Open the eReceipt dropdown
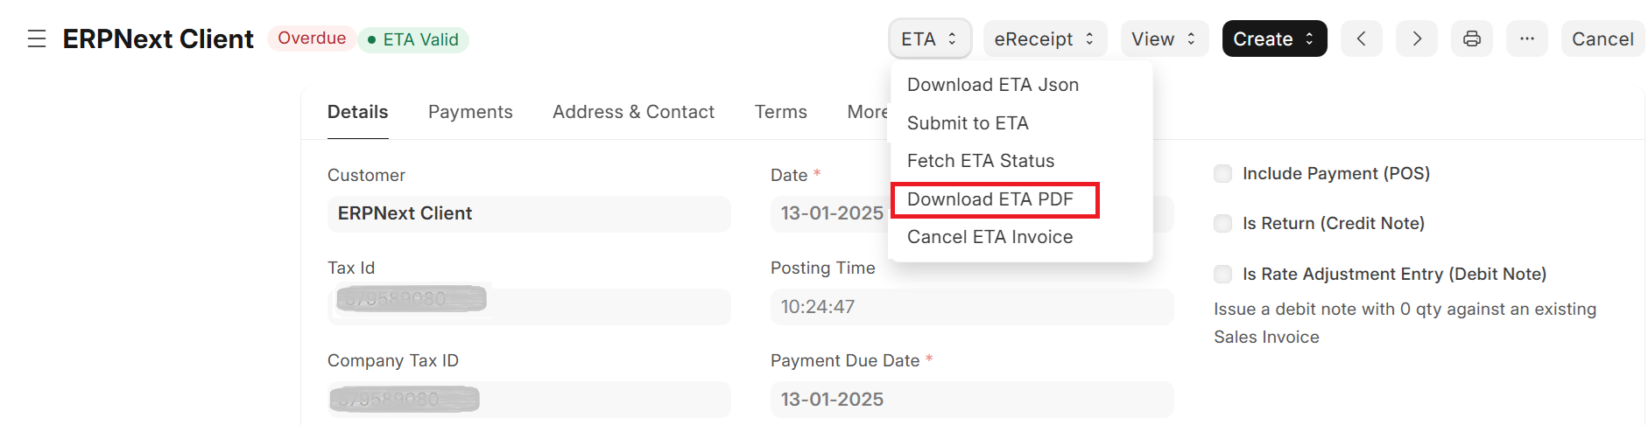The height and width of the screenshot is (425, 1648). pos(1044,39)
